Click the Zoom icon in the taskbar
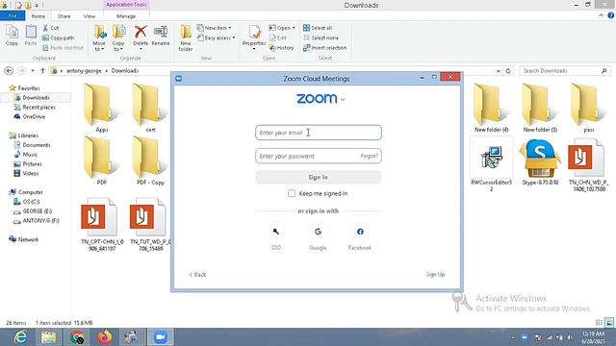The image size is (616, 346). (x=161, y=337)
